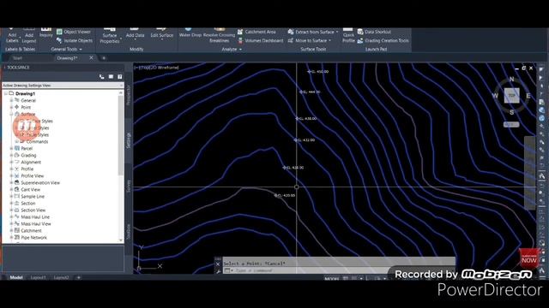Expand the Parcel tree node
The width and height of the screenshot is (549, 308).
(x=11, y=148)
